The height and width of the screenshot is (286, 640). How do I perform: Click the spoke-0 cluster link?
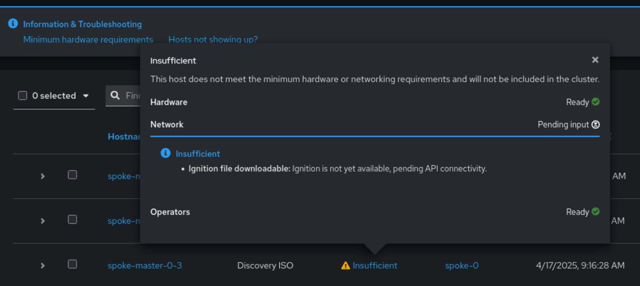click(462, 266)
